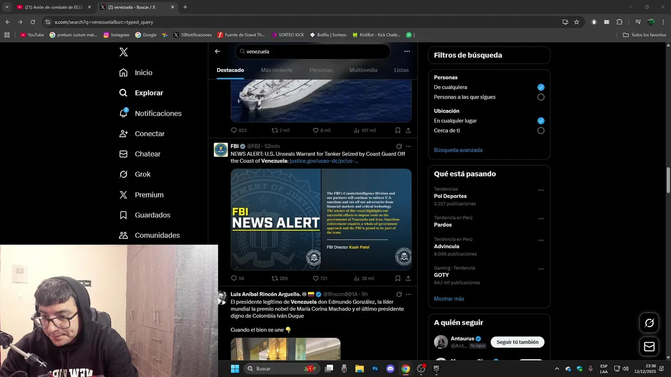Open Chrome tab search dropdown arrow
Image resolution: width=671 pixels, height=377 pixels.
tap(7, 7)
